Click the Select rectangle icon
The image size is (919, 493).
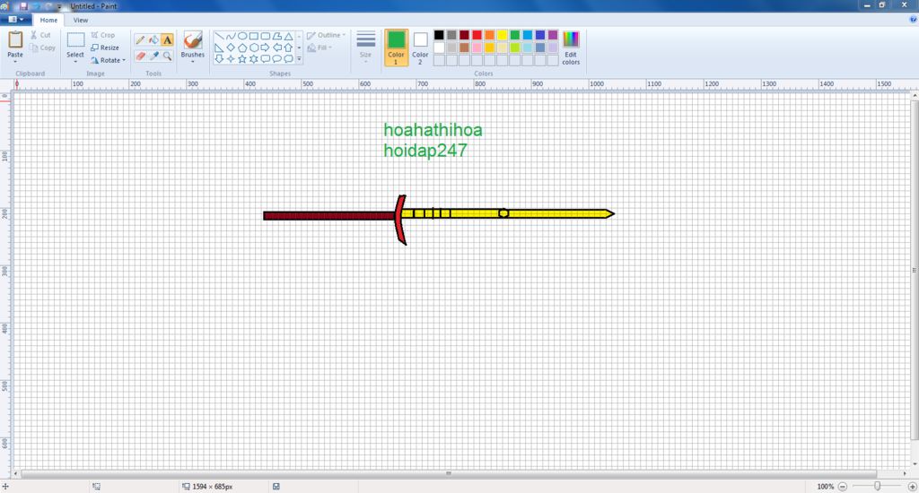pos(75,39)
